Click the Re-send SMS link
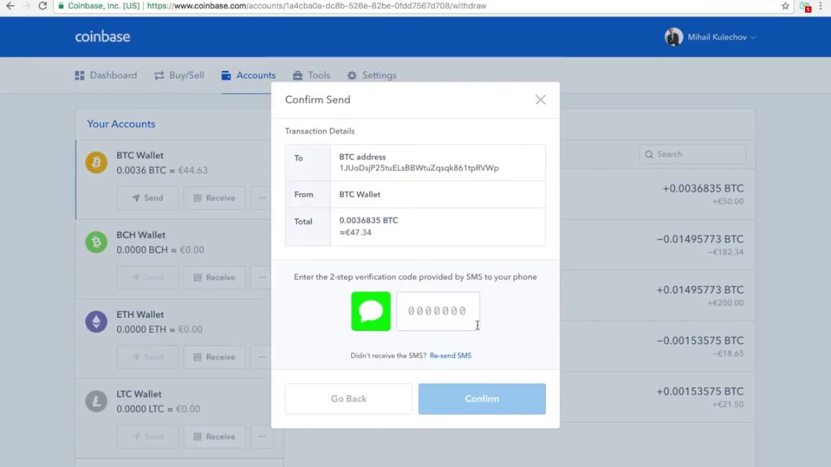The height and width of the screenshot is (467, 831). pos(451,355)
